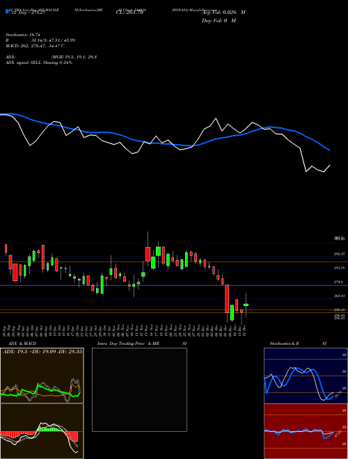Select the Stochastics: 18.74 reading

coord(22,35)
